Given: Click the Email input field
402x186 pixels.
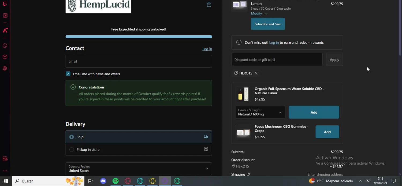Looking at the screenshot, I should tap(139, 61).
